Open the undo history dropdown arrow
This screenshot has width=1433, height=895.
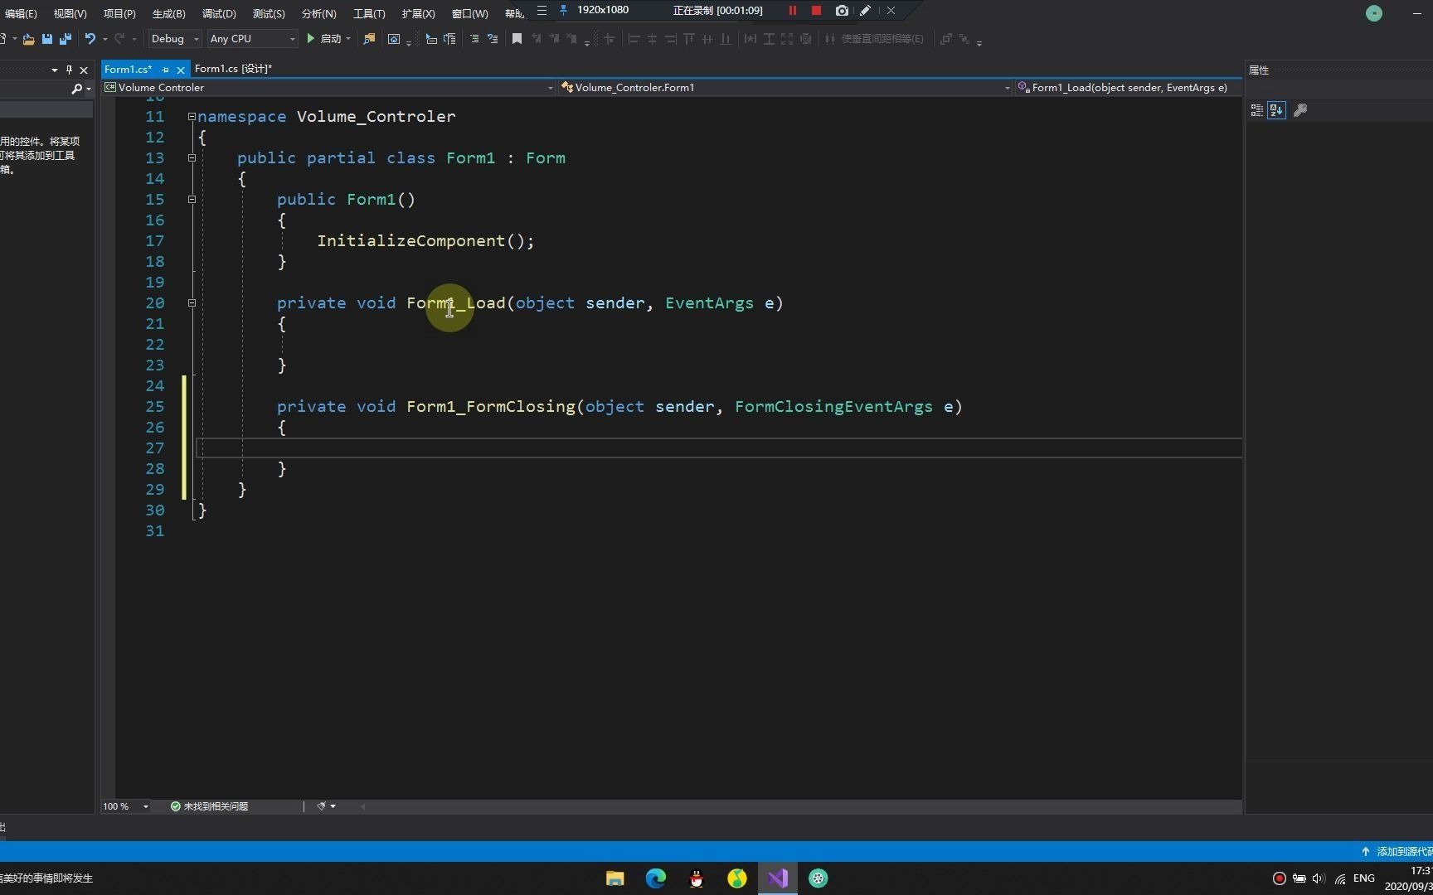[x=104, y=39]
